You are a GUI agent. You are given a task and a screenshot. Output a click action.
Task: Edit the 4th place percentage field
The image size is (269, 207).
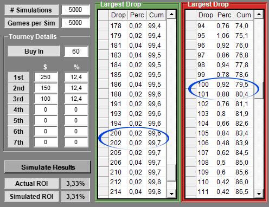click(76, 109)
